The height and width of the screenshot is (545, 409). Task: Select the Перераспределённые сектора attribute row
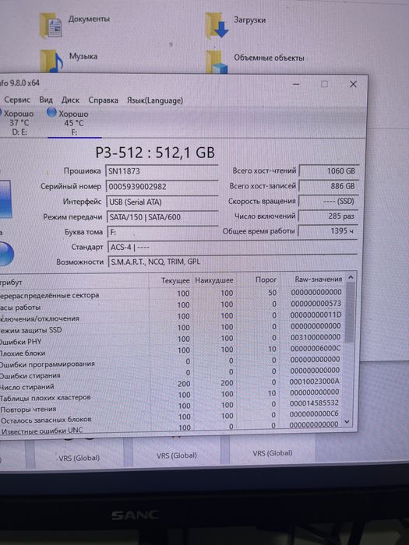pyautogui.click(x=172, y=294)
